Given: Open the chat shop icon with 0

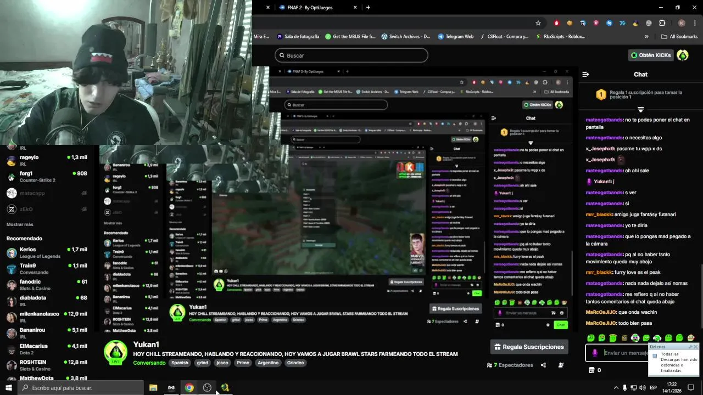Looking at the screenshot, I should 594,370.
